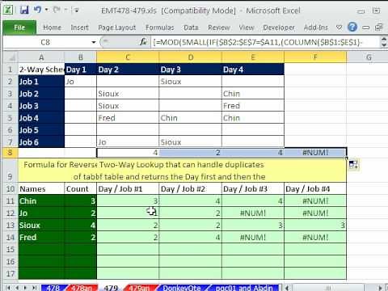Click the Insert Function fx icon
Image resolution: width=388 pixels, height=291 pixels.
[x=143, y=42]
